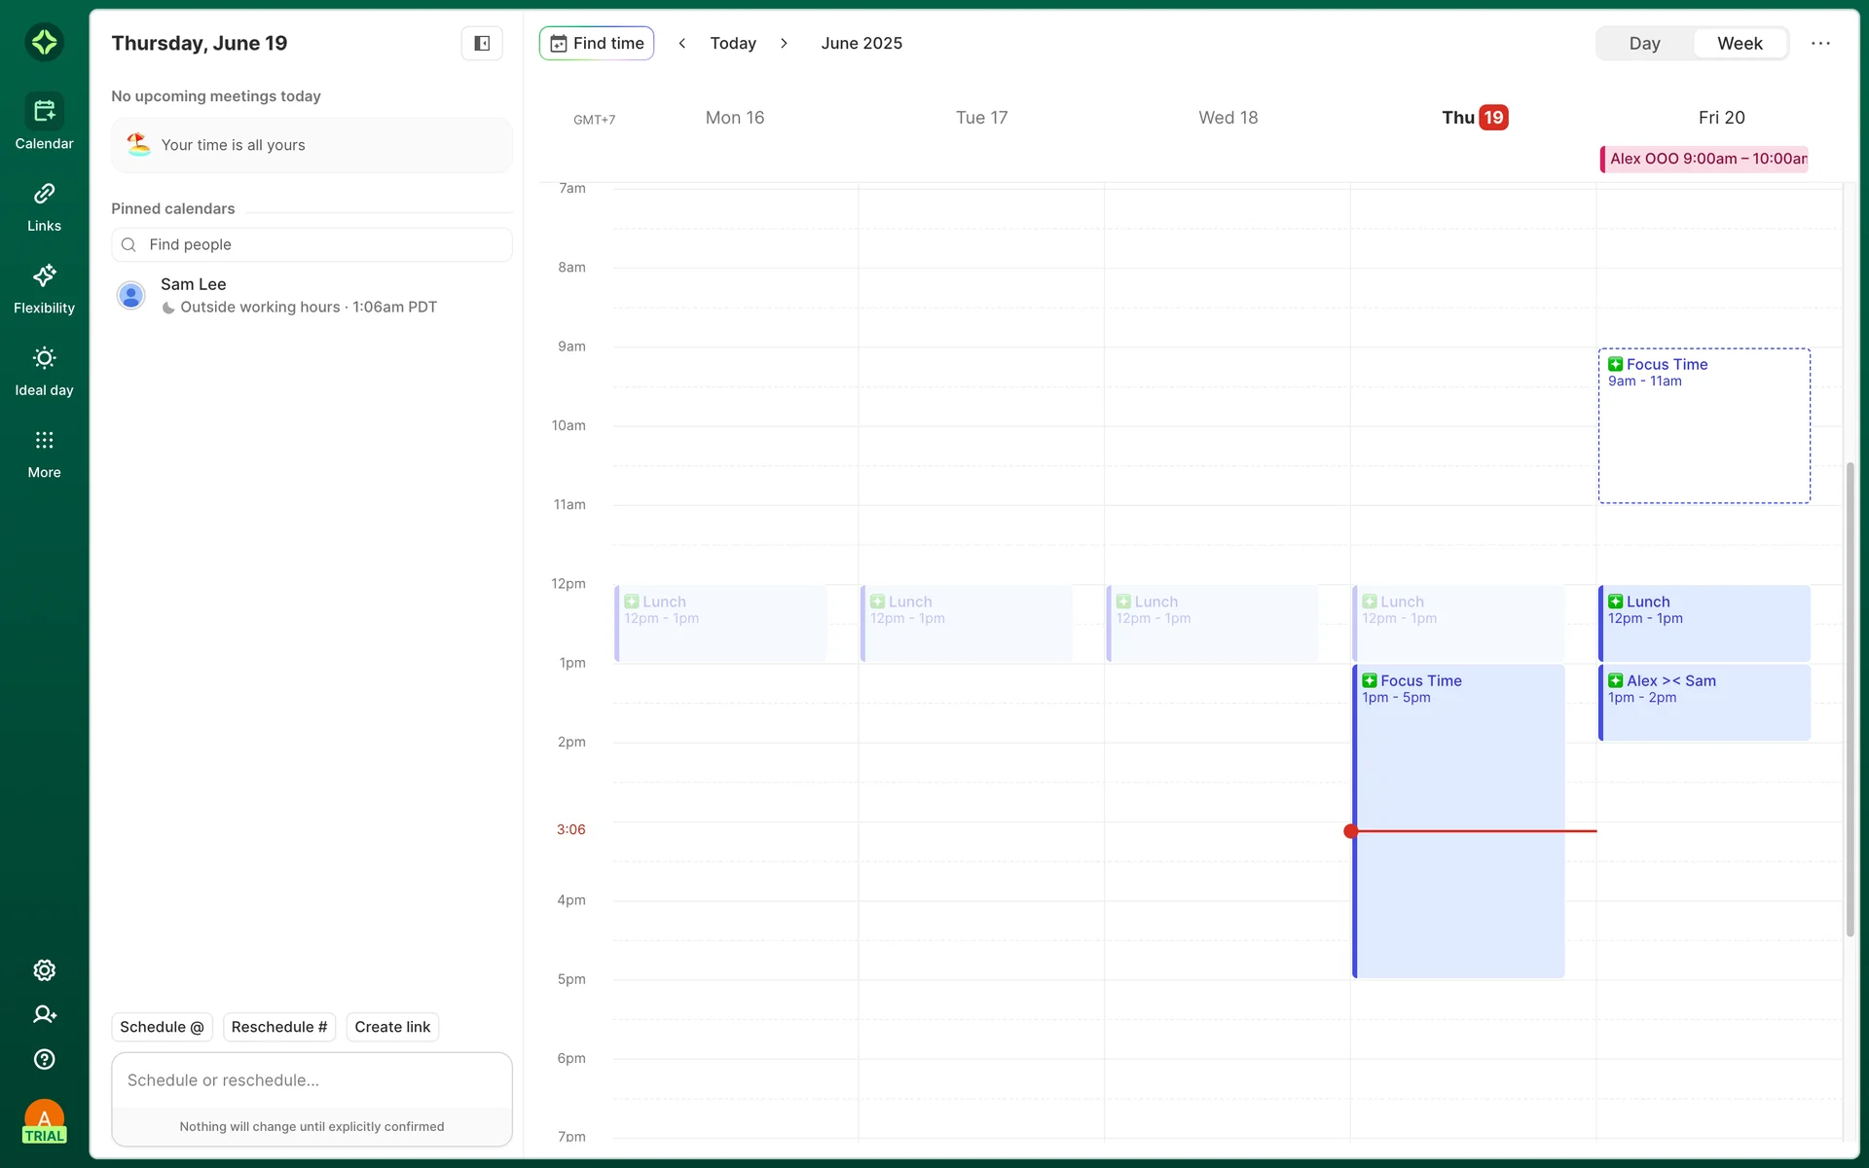Open settings gear in sidebar
1869x1168 pixels.
[x=44, y=970]
